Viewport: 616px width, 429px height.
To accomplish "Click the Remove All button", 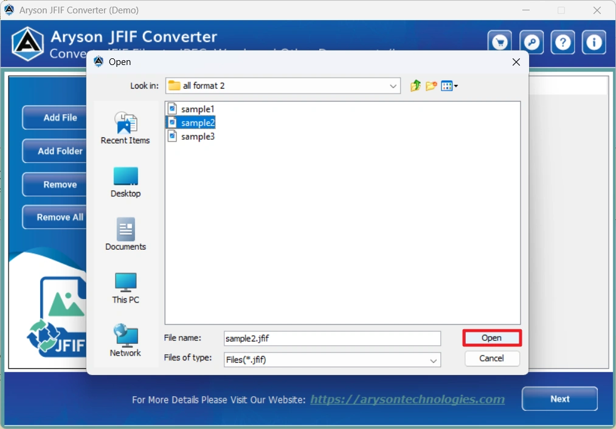I will [55, 217].
